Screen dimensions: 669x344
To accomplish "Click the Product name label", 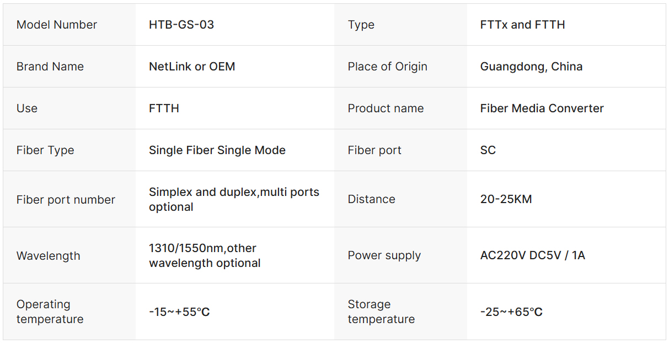I will coord(386,108).
